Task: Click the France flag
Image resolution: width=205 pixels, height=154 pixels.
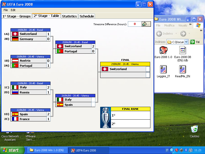Action: (x=15, y=119)
